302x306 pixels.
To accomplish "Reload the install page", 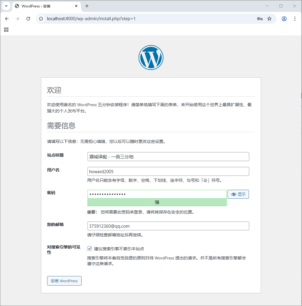I will (28, 19).
